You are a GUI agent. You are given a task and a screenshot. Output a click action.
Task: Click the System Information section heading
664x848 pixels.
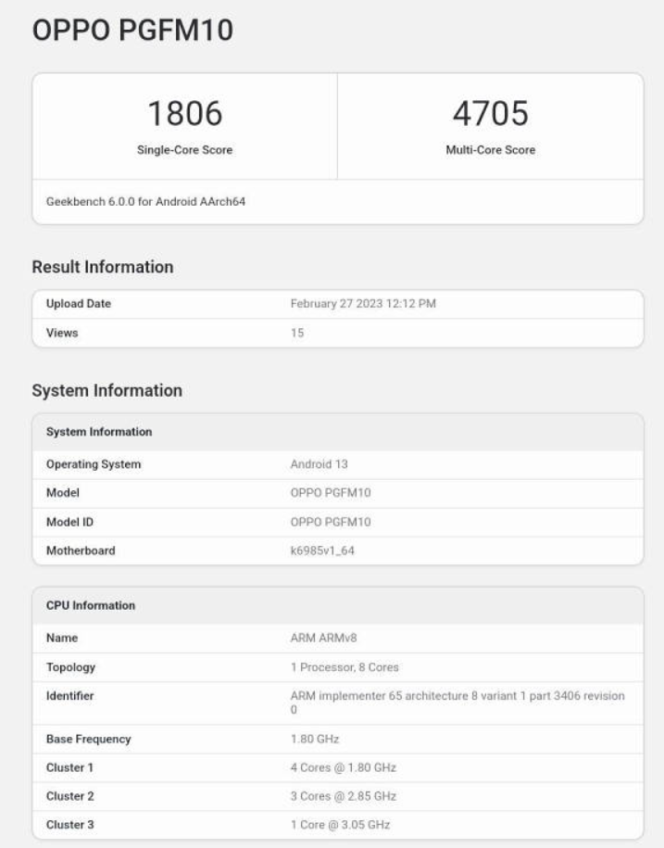click(x=106, y=390)
